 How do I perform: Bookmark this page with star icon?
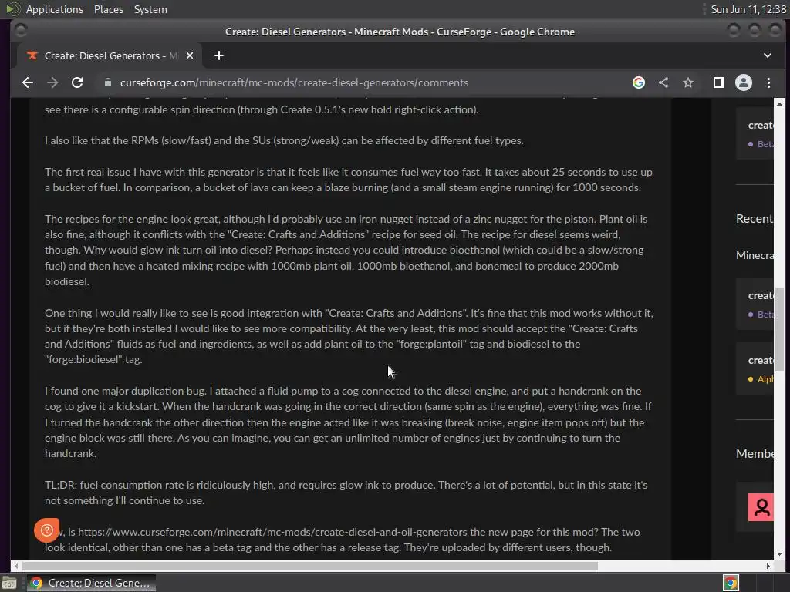688,82
